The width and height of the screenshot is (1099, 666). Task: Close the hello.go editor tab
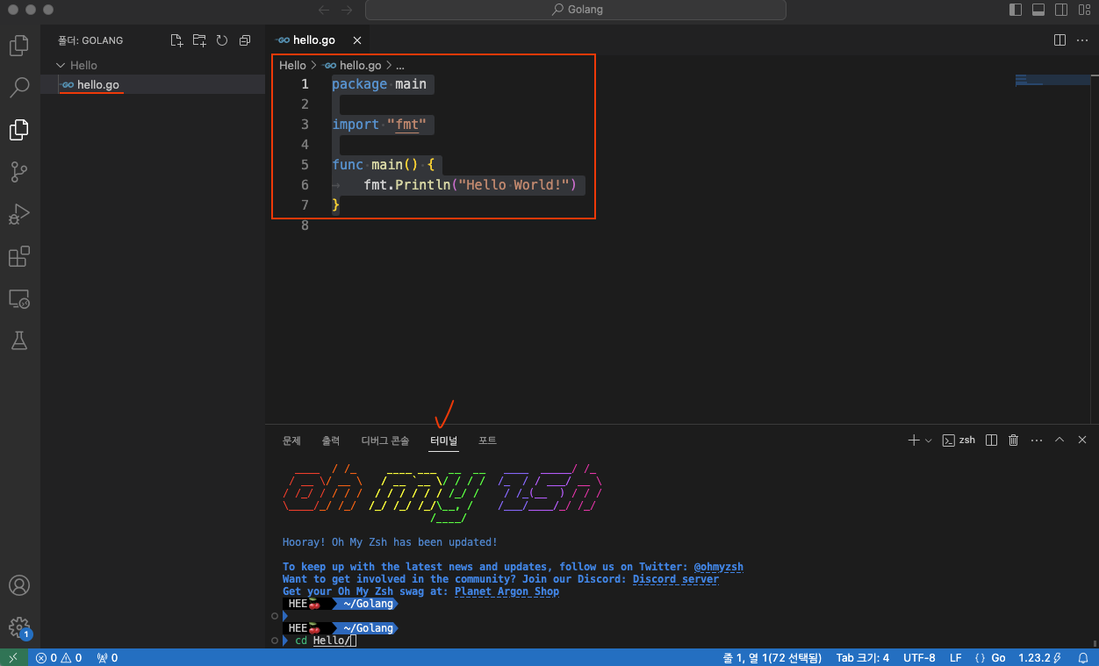point(356,40)
